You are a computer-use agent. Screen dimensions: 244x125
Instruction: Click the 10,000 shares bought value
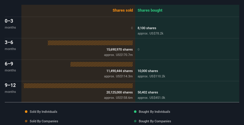click(x=148, y=71)
